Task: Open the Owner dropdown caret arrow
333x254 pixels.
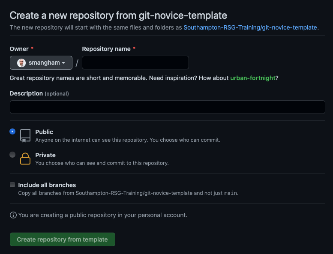Action: coord(64,63)
